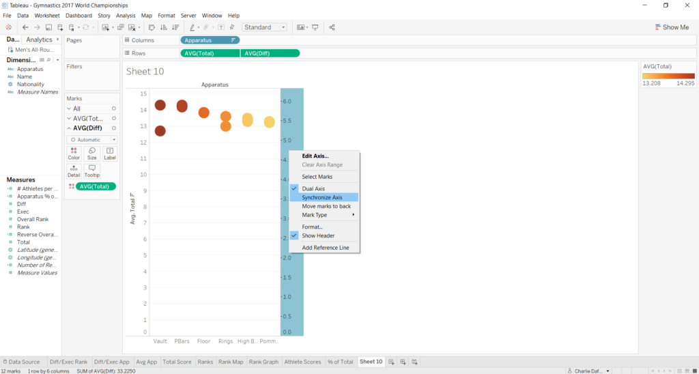
Task: Click the Show/Hide Cards icon
Action: coord(301,27)
